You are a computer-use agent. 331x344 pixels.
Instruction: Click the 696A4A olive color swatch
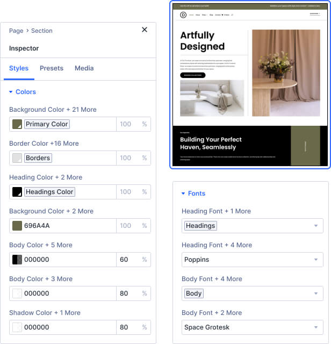pos(17,226)
